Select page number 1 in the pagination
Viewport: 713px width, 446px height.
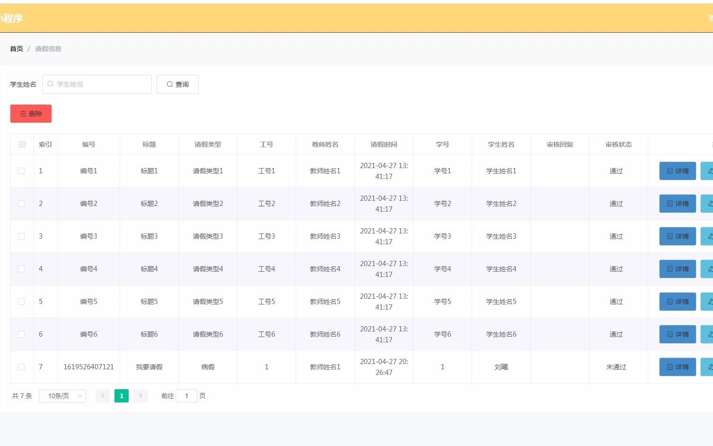click(122, 396)
